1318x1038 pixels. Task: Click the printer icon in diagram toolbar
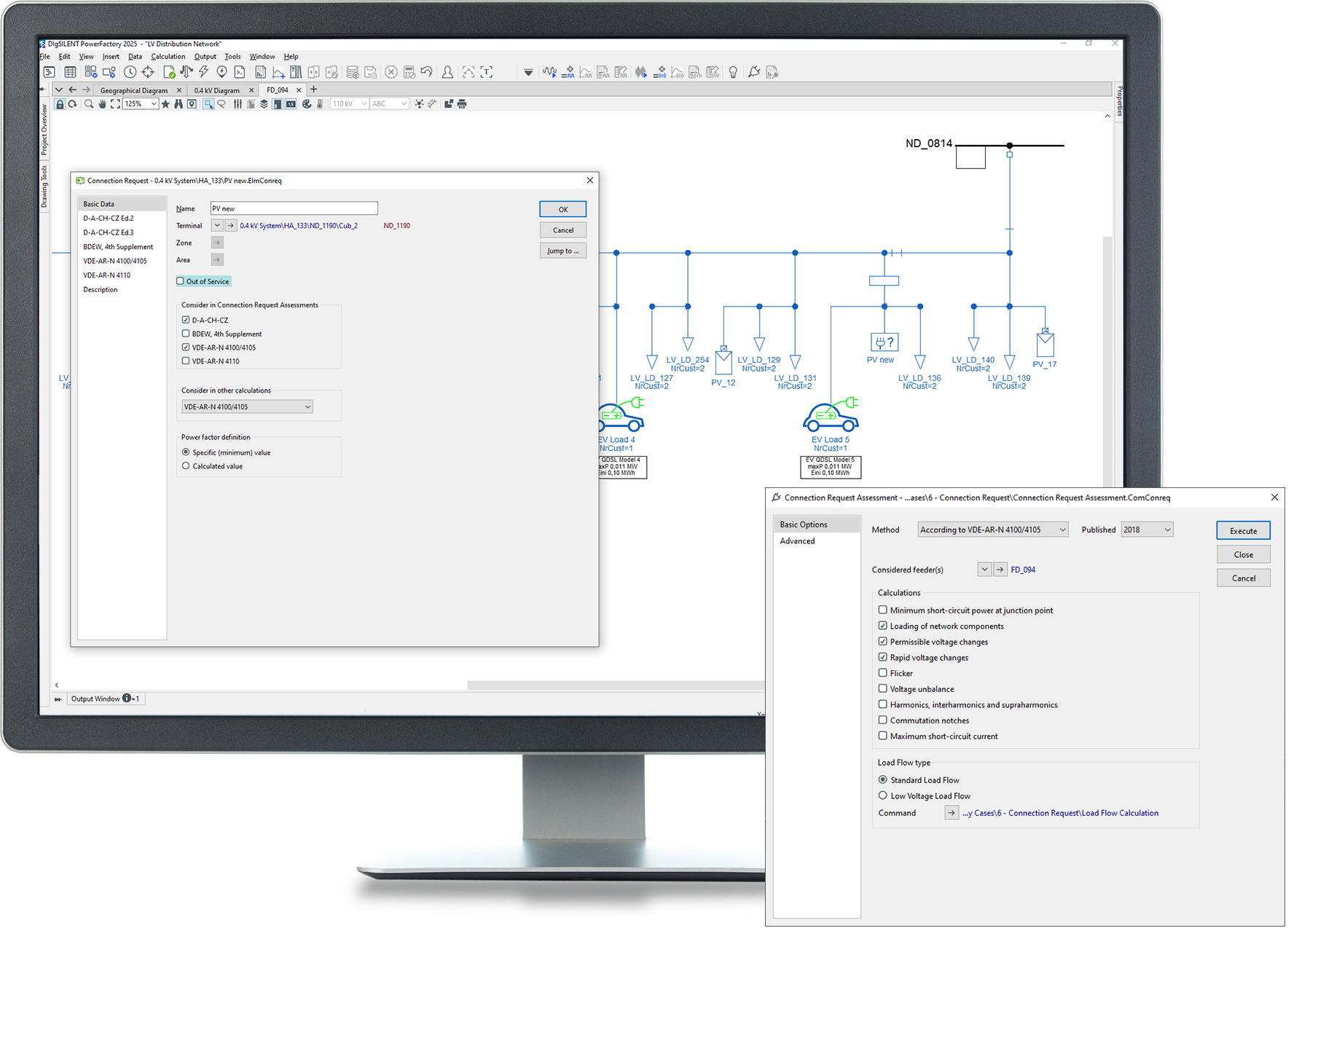click(462, 104)
